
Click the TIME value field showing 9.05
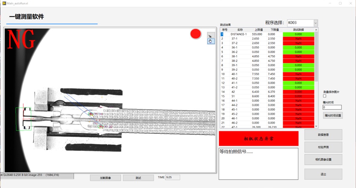(172, 177)
